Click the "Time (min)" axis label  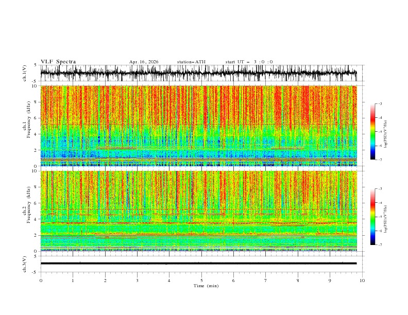click(x=206, y=286)
